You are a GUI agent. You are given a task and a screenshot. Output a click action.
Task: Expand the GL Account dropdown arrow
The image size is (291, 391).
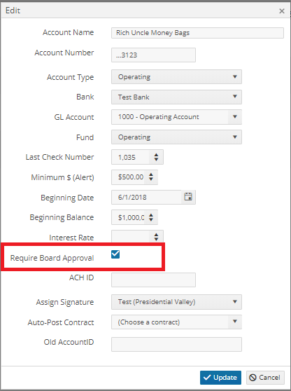tap(235, 117)
